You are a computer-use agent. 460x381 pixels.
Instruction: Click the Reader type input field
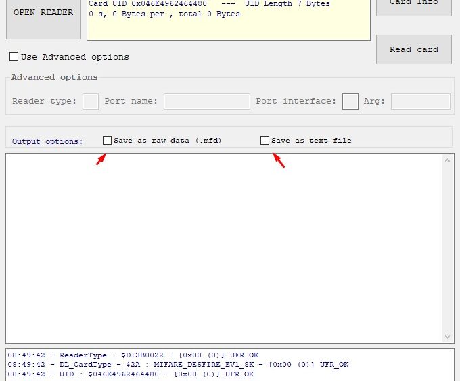coord(91,102)
